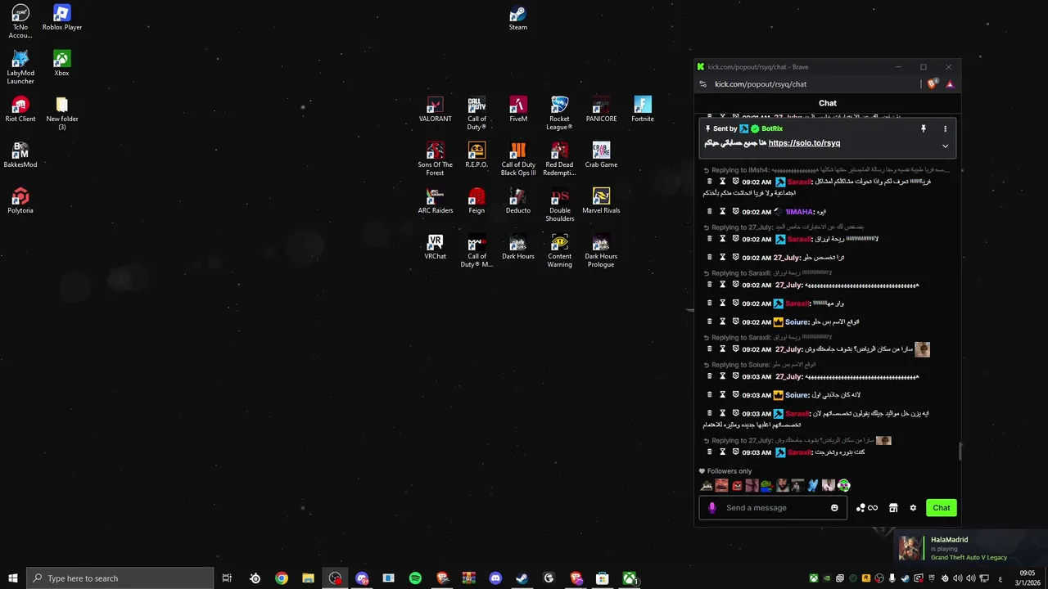Select the VRChat desktop icon
This screenshot has height=589, width=1048.
coord(435,247)
